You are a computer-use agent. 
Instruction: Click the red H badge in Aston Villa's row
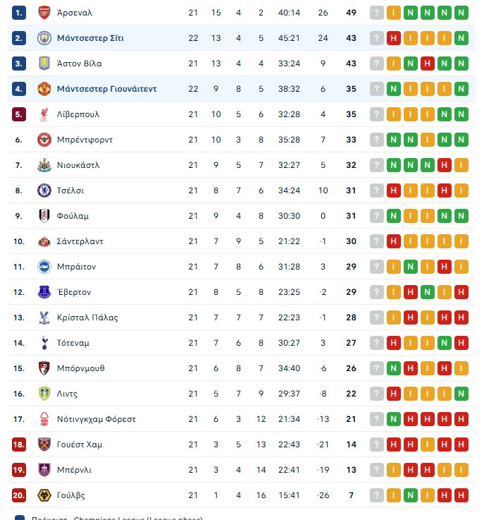[x=428, y=64]
